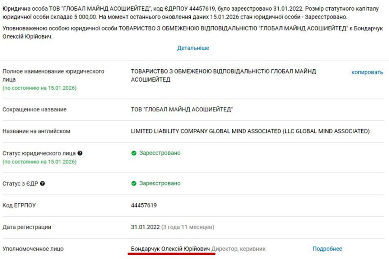Viewport: 389px width, 259px height.
Task: Click Зареєстровано text in Статус юридического лица row
Action: [160, 153]
